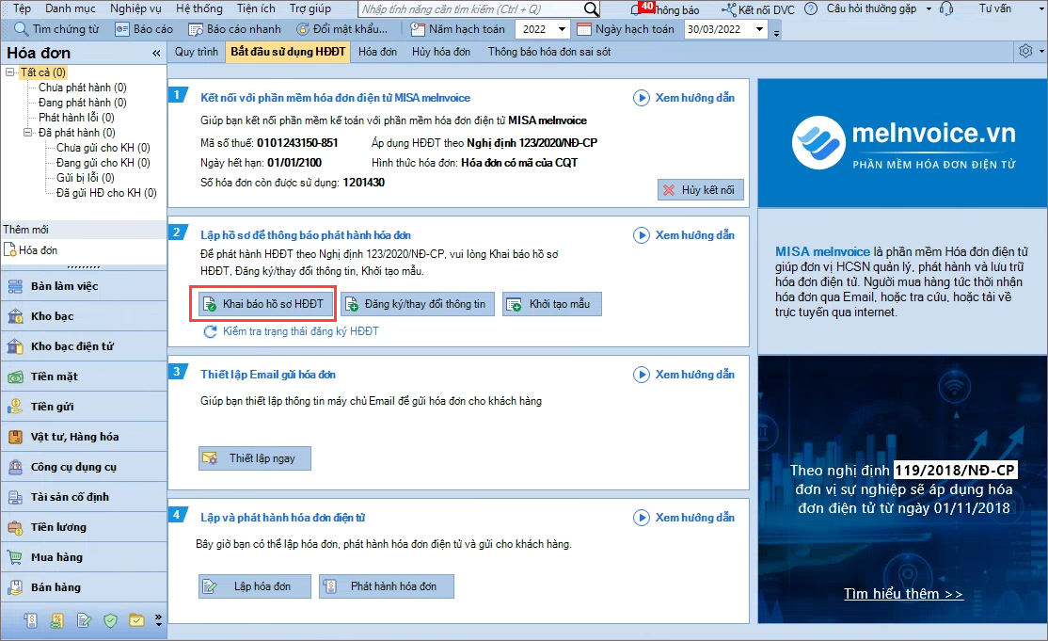Click the percent receipt icon in sidebar footer
1048x641 pixels.
(x=57, y=620)
